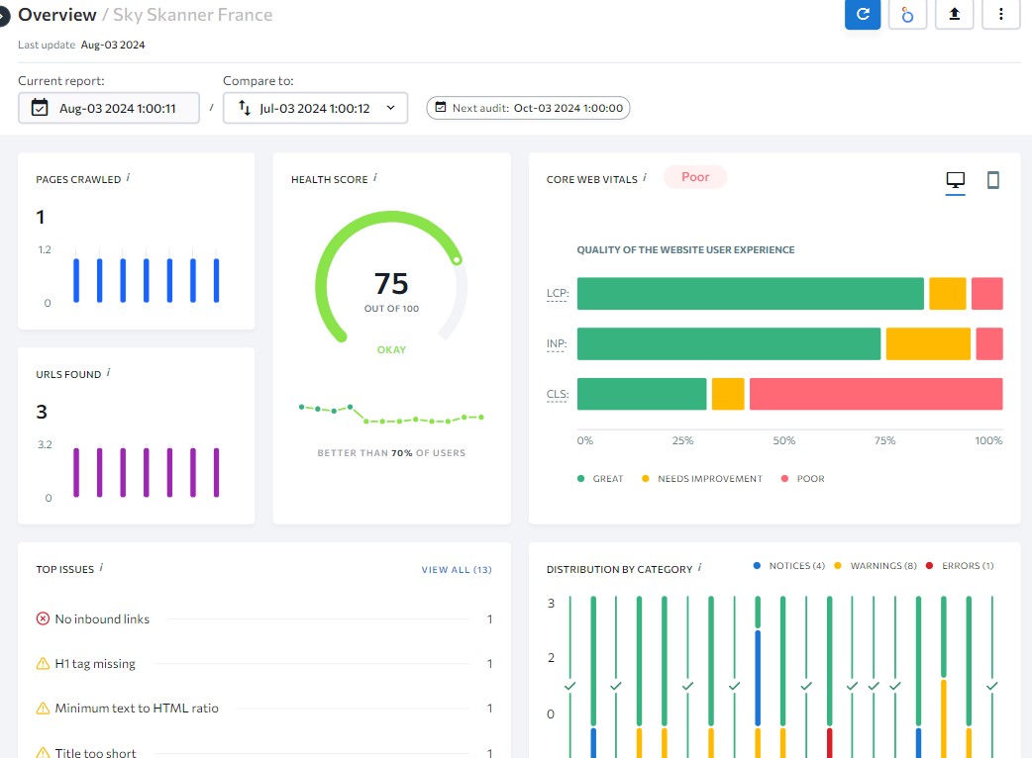Open the Looker Studio integration icon button
Viewport: 1032px width, 758px height.
pos(907,14)
